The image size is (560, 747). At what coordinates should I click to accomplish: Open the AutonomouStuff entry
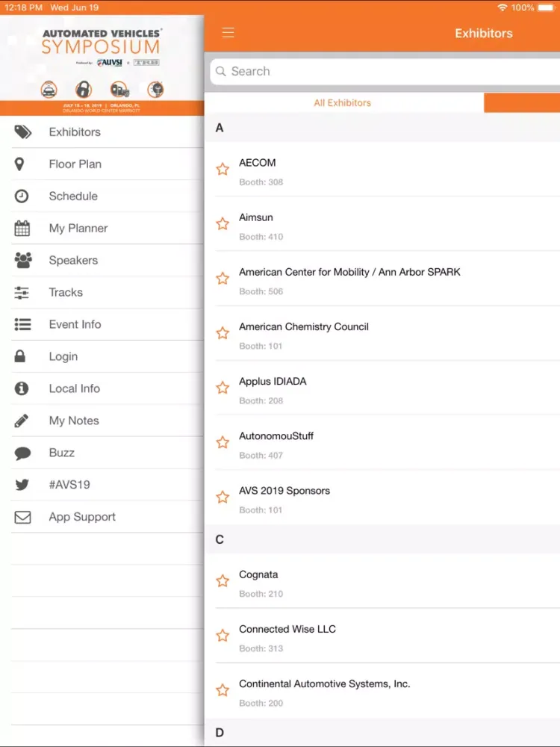coord(382,442)
